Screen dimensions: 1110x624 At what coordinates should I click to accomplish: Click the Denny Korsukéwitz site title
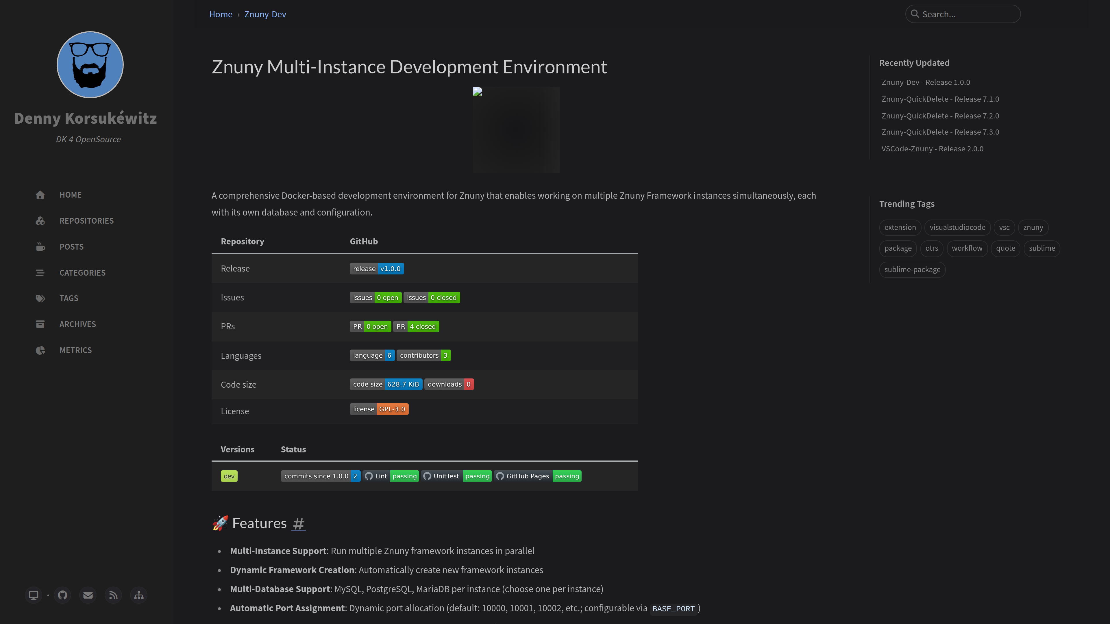85,118
